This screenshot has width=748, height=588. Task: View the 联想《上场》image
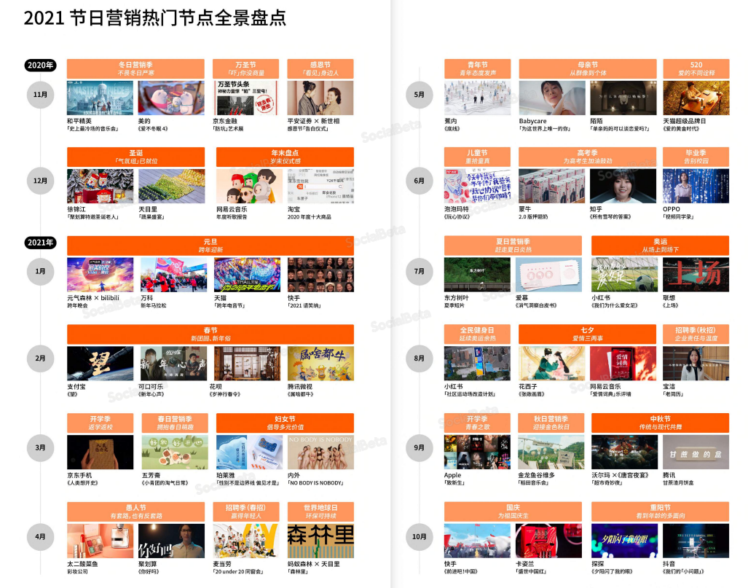point(696,275)
